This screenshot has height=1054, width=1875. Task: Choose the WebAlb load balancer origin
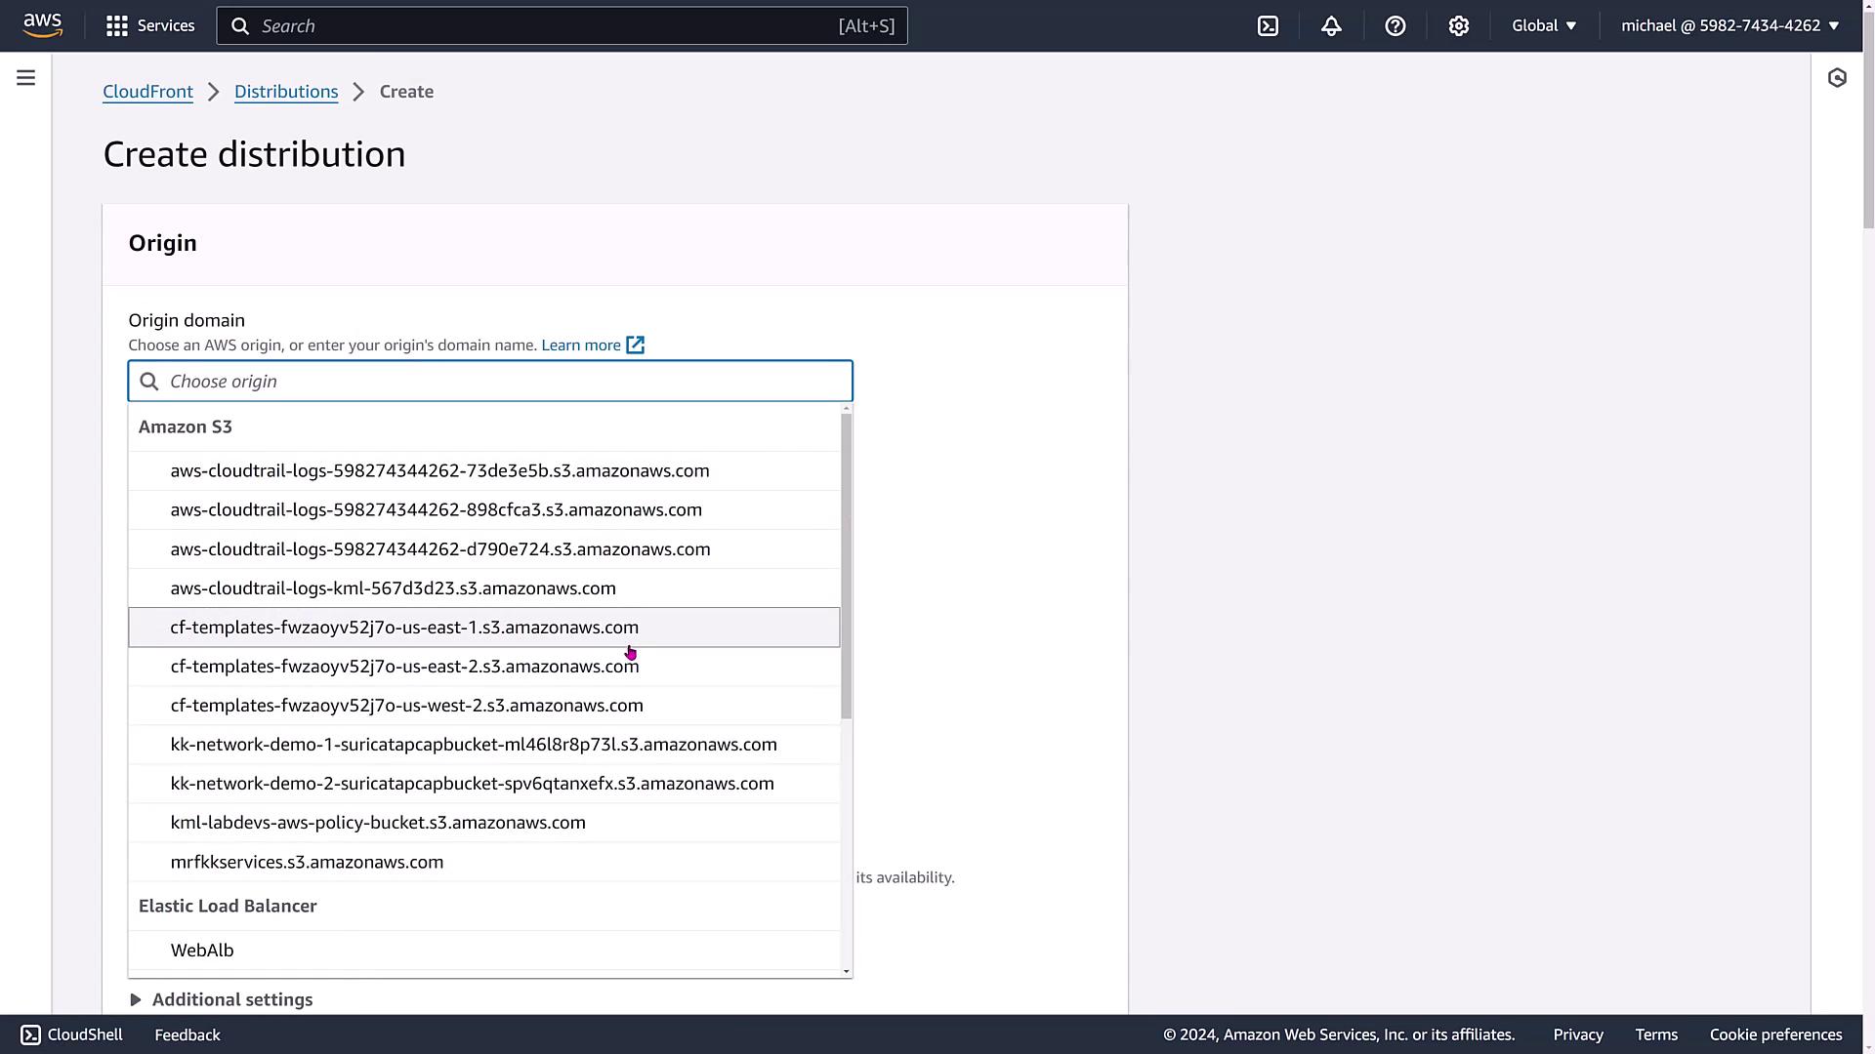tap(202, 951)
